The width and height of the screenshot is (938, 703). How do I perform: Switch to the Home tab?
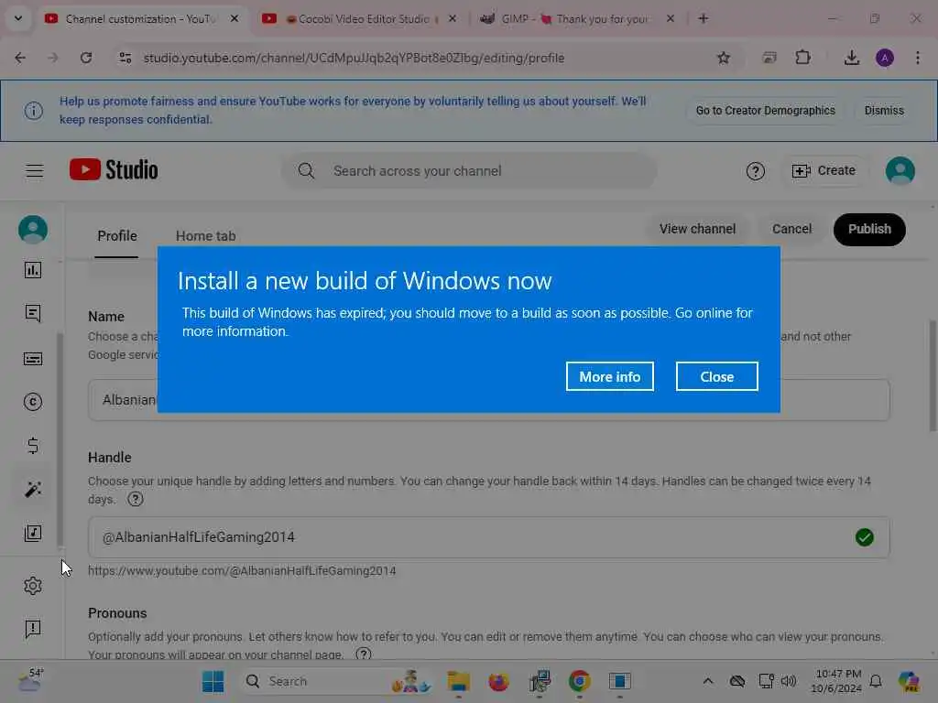pos(206,236)
